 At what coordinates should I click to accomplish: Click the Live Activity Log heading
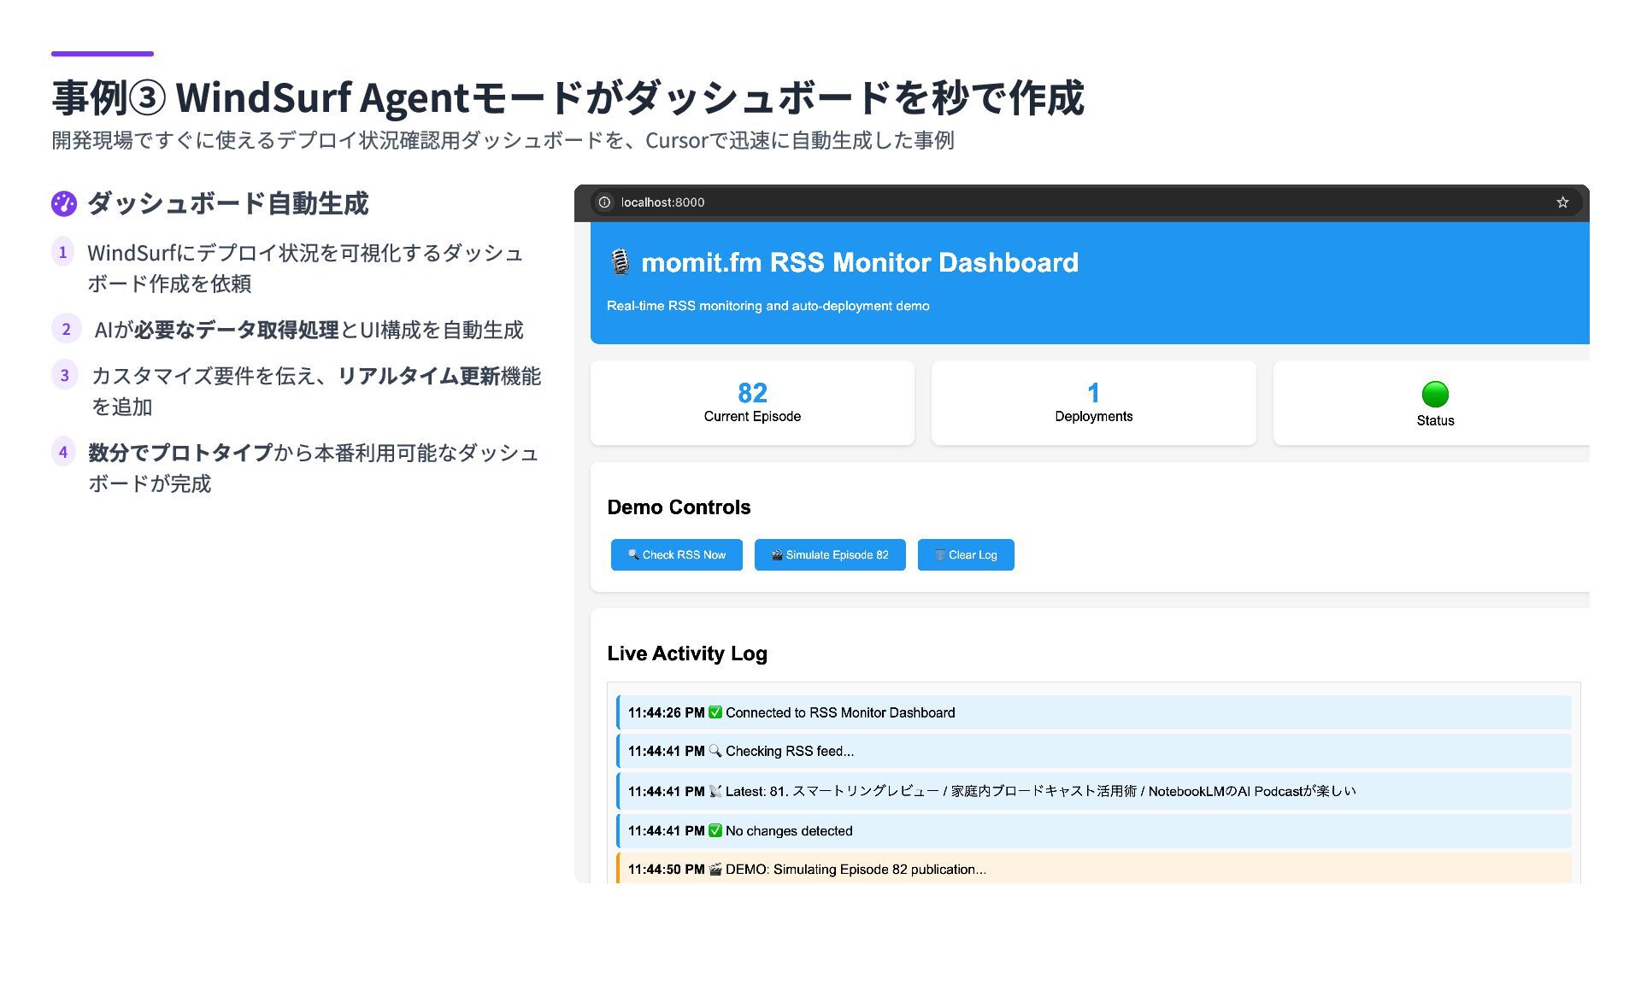click(x=687, y=653)
